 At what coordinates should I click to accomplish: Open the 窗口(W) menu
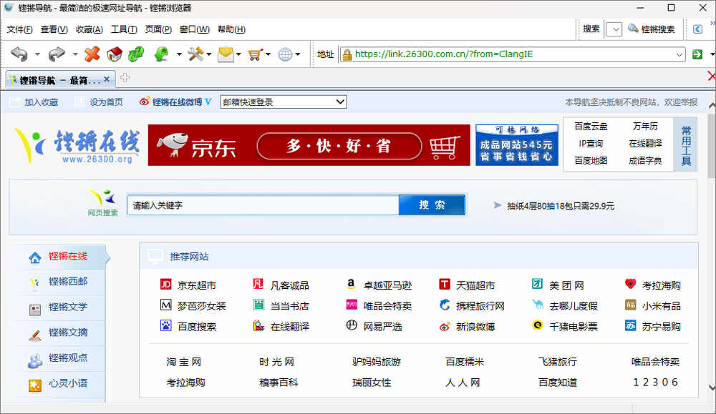pyautogui.click(x=195, y=29)
